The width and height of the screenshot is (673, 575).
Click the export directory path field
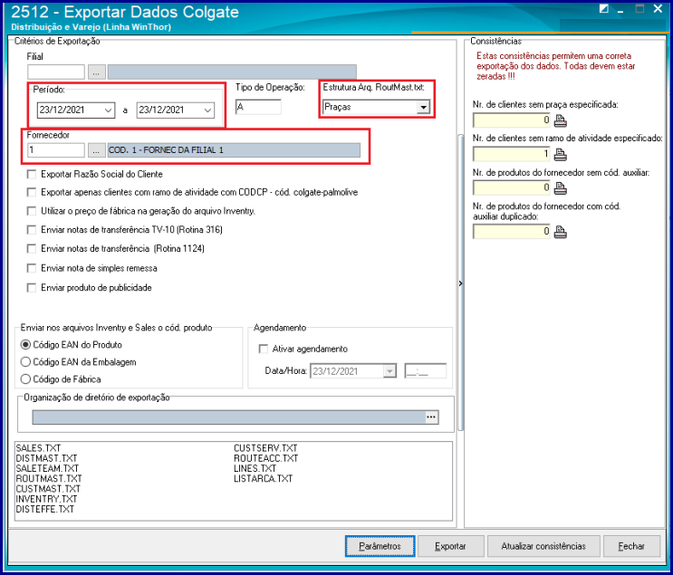coord(229,417)
